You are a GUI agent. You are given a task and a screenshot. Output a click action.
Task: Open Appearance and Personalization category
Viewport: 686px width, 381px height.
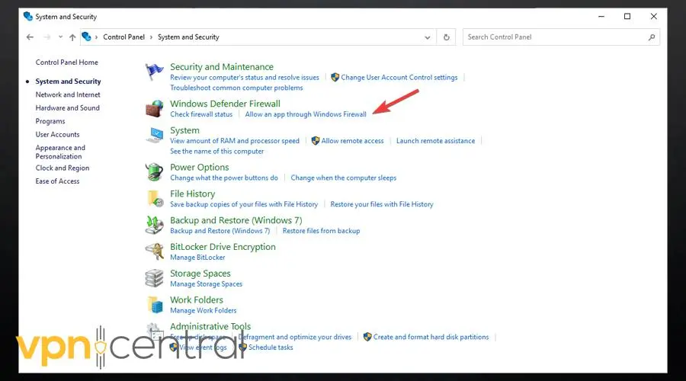60,152
